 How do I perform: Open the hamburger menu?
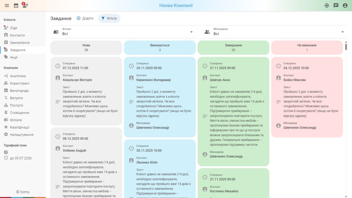point(7,5)
